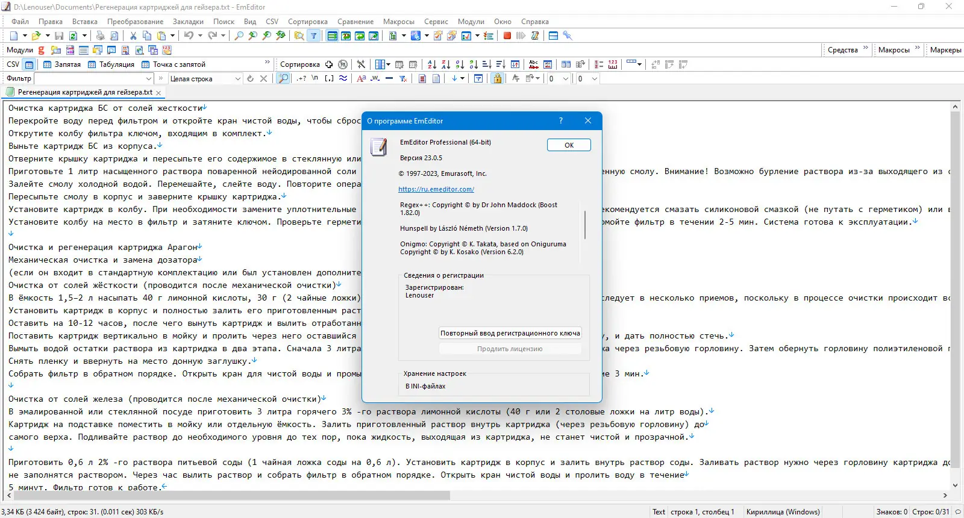Click the question mark help icon in the dialog
This screenshot has width=964, height=518.
561,120
